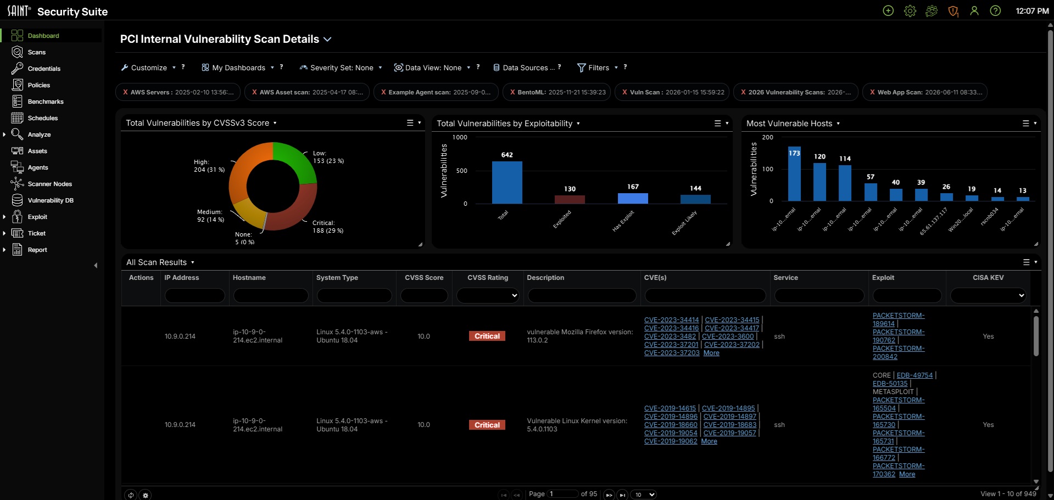Image resolution: width=1054 pixels, height=500 pixels.
Task: Expand the Analyze sidebar section
Action: click(x=4, y=134)
